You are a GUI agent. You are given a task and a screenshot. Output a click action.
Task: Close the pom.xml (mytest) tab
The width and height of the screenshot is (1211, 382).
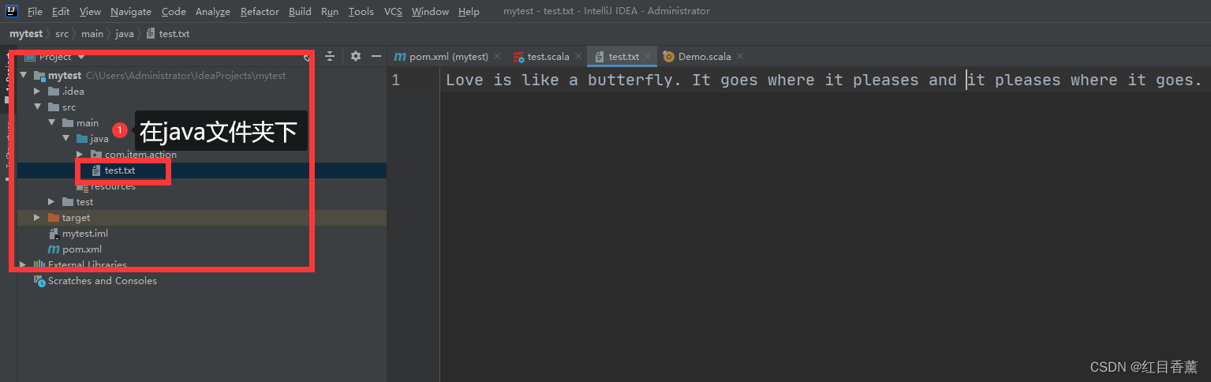pyautogui.click(x=498, y=57)
